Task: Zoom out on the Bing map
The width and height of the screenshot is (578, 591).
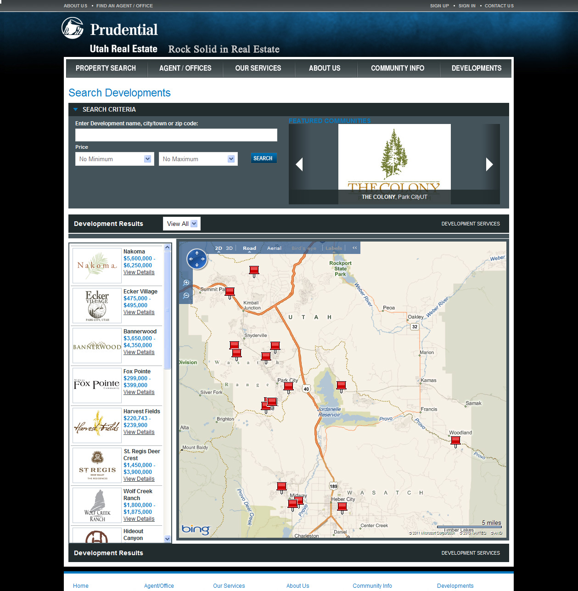Action: (186, 295)
